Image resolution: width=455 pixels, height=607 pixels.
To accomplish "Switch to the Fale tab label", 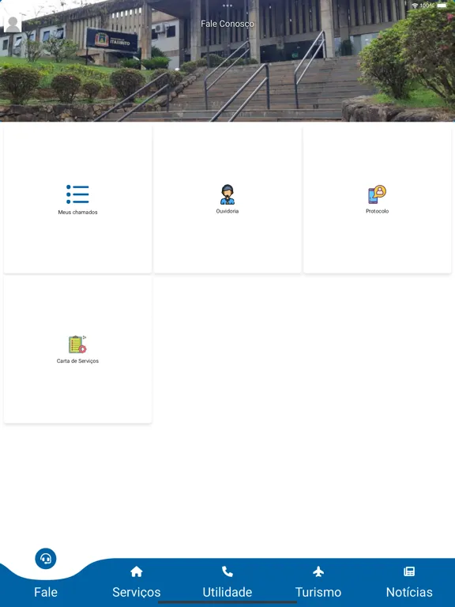I will pos(46,592).
